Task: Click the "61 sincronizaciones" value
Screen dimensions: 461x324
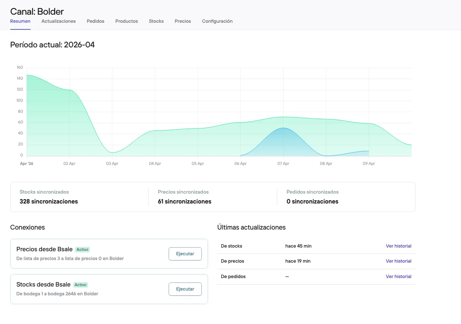Action: 184,201
